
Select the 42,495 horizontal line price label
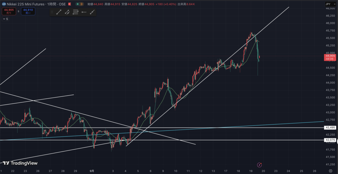[330, 127]
